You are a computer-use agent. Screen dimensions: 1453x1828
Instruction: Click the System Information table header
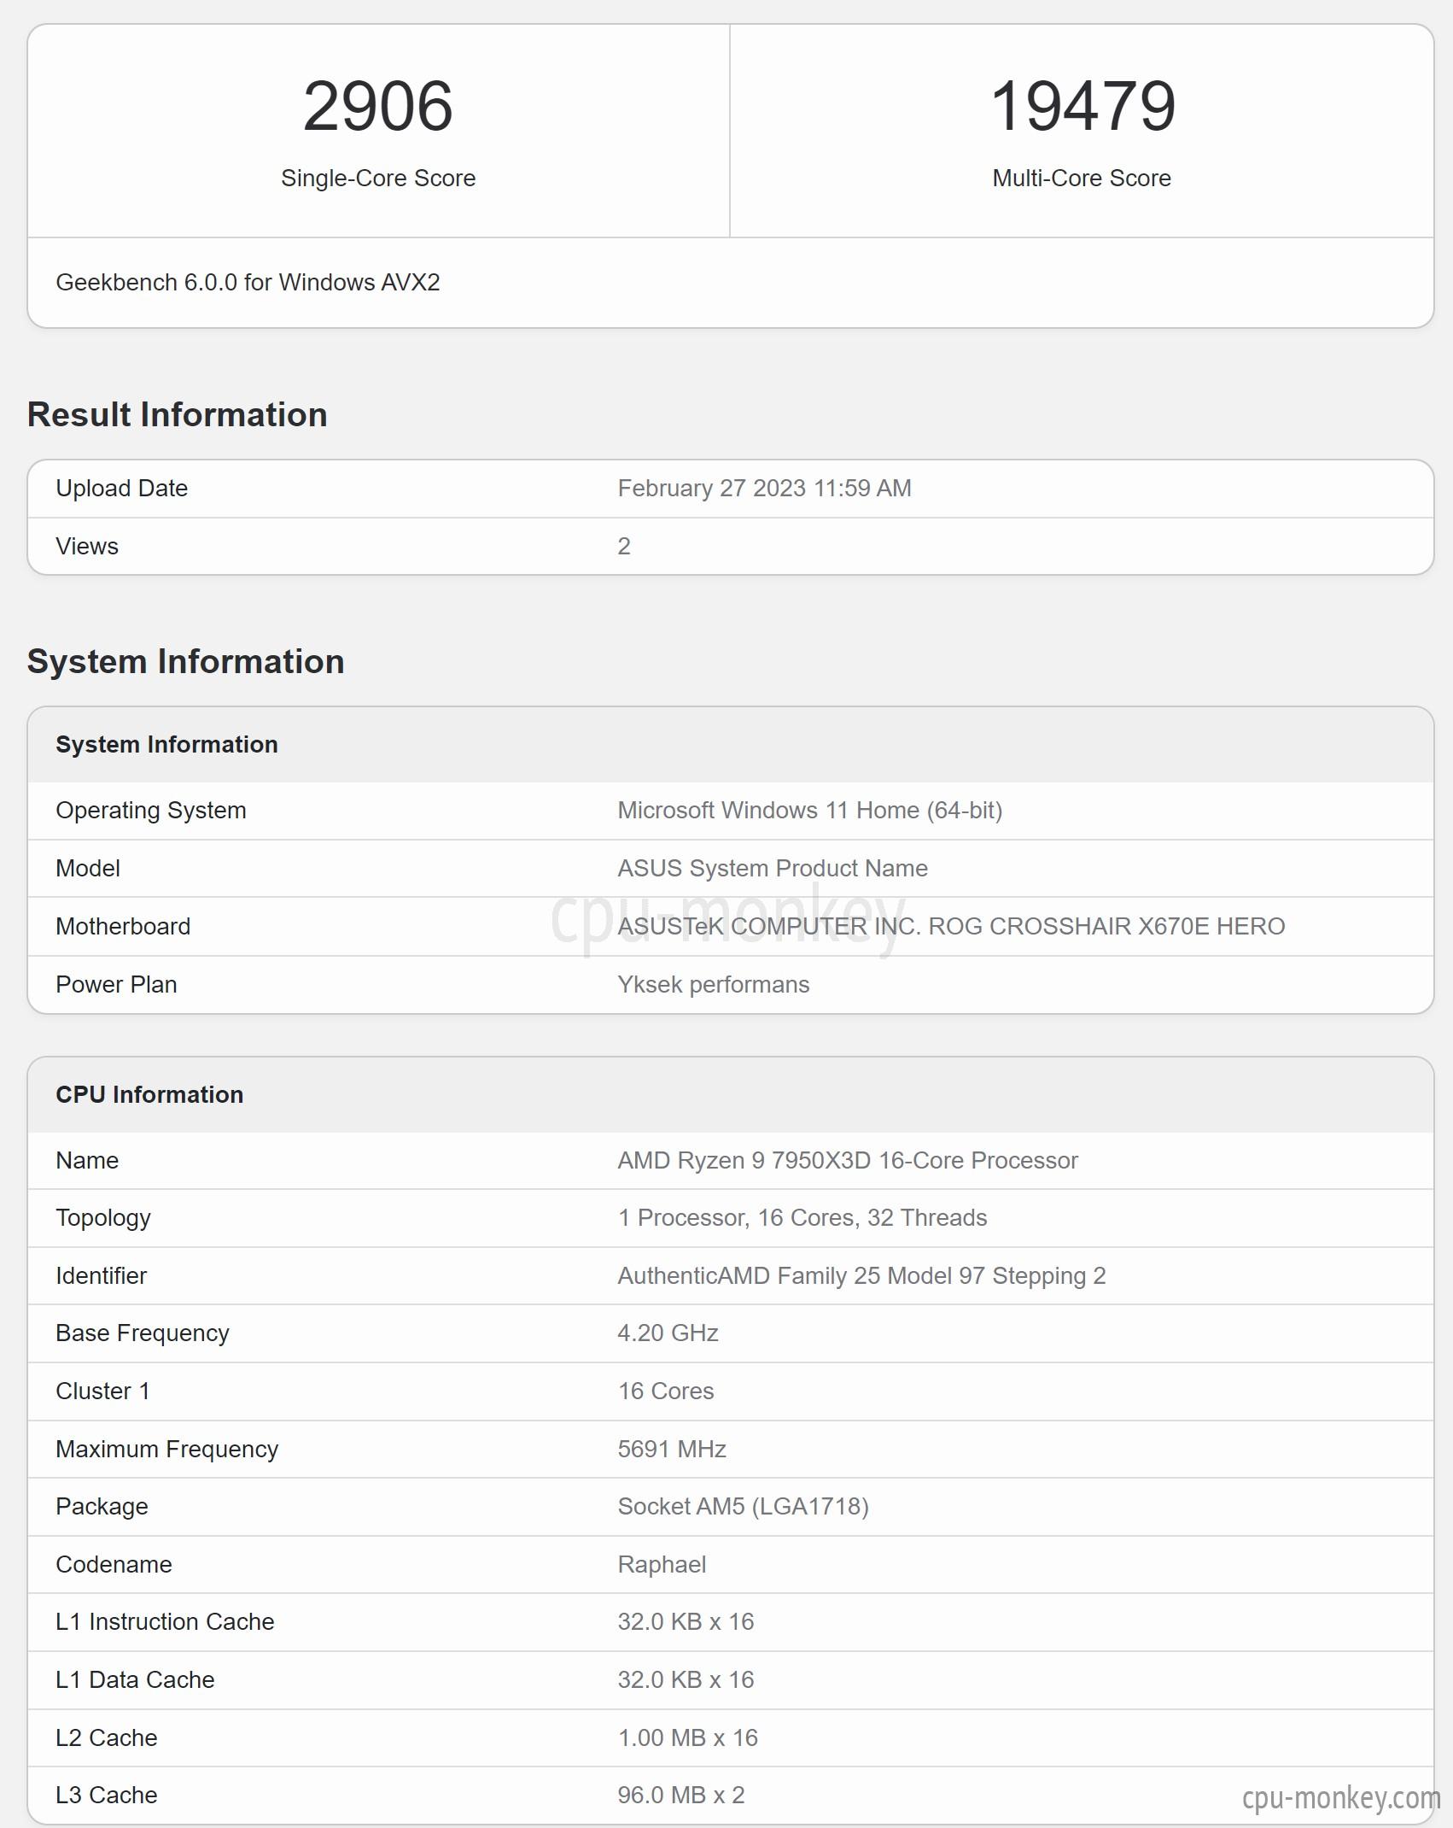point(167,744)
